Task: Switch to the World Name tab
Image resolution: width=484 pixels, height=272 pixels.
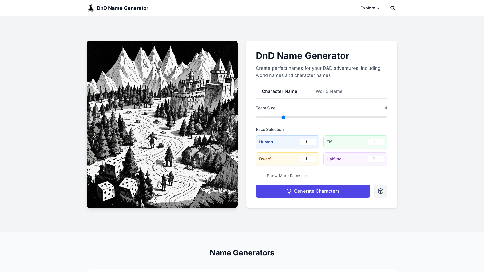Action: pos(329,91)
